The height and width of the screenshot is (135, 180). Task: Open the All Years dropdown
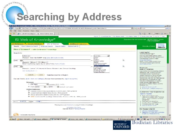click(x=39, y=84)
